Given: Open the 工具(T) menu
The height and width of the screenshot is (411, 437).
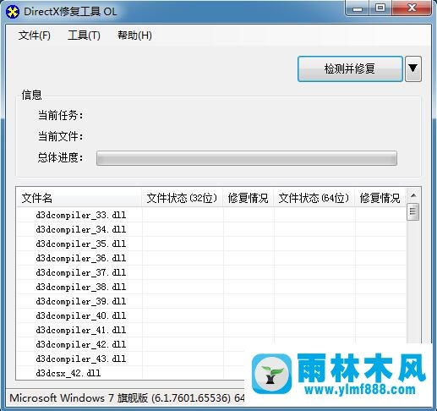Looking at the screenshot, I should pos(84,36).
